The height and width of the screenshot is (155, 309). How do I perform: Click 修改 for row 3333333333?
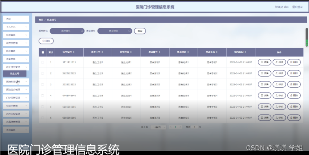pyautogui.click(x=279, y=84)
